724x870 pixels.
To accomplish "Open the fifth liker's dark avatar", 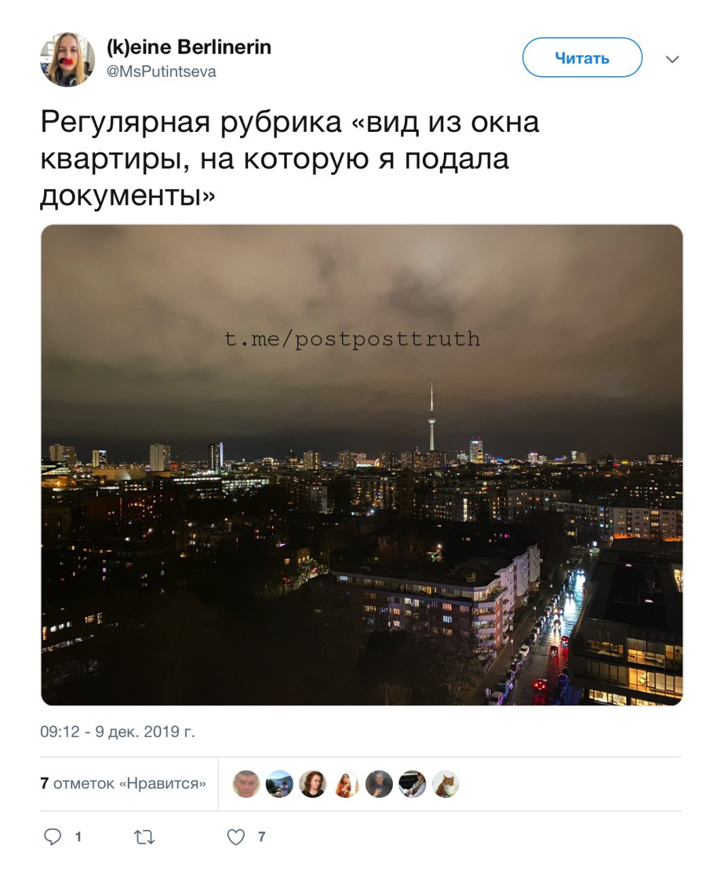I will tap(379, 784).
